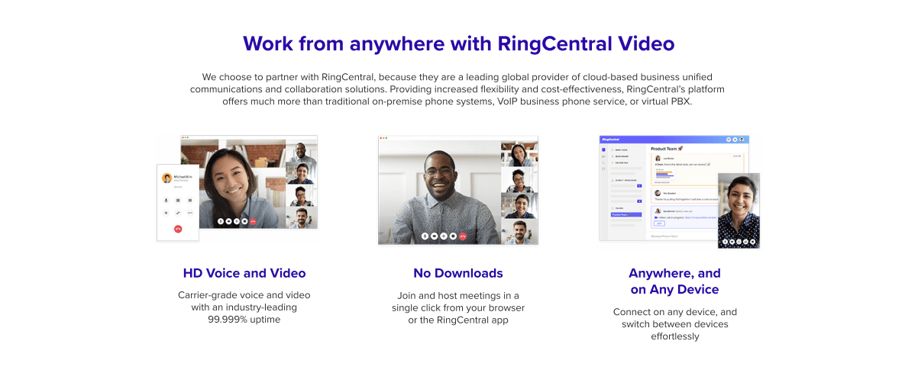Open the video call in progress link

700,217
